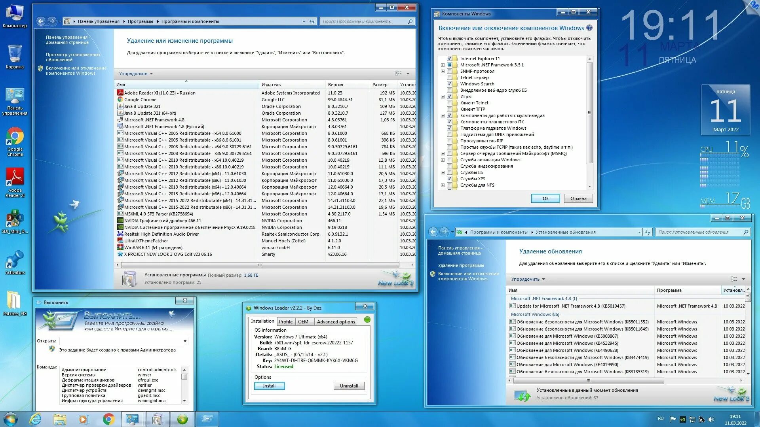Screen dimensions: 760x427
Task: Expand Microsoft .NET Framework 3.5.1 tree node
Action: (443, 65)
